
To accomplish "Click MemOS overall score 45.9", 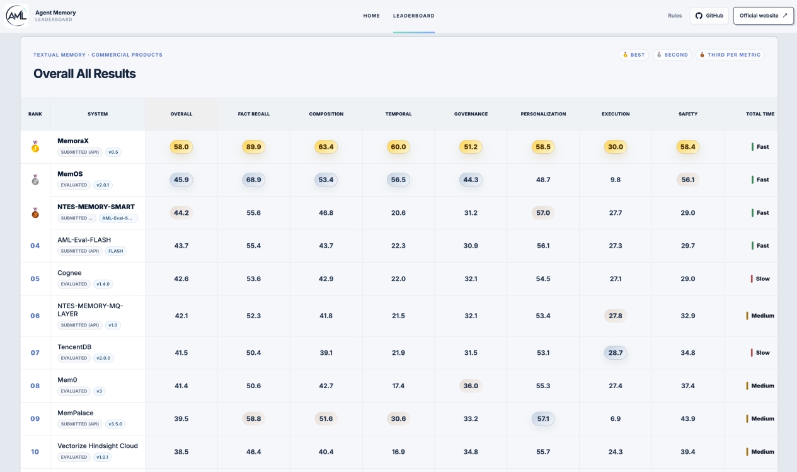I will click(x=181, y=180).
